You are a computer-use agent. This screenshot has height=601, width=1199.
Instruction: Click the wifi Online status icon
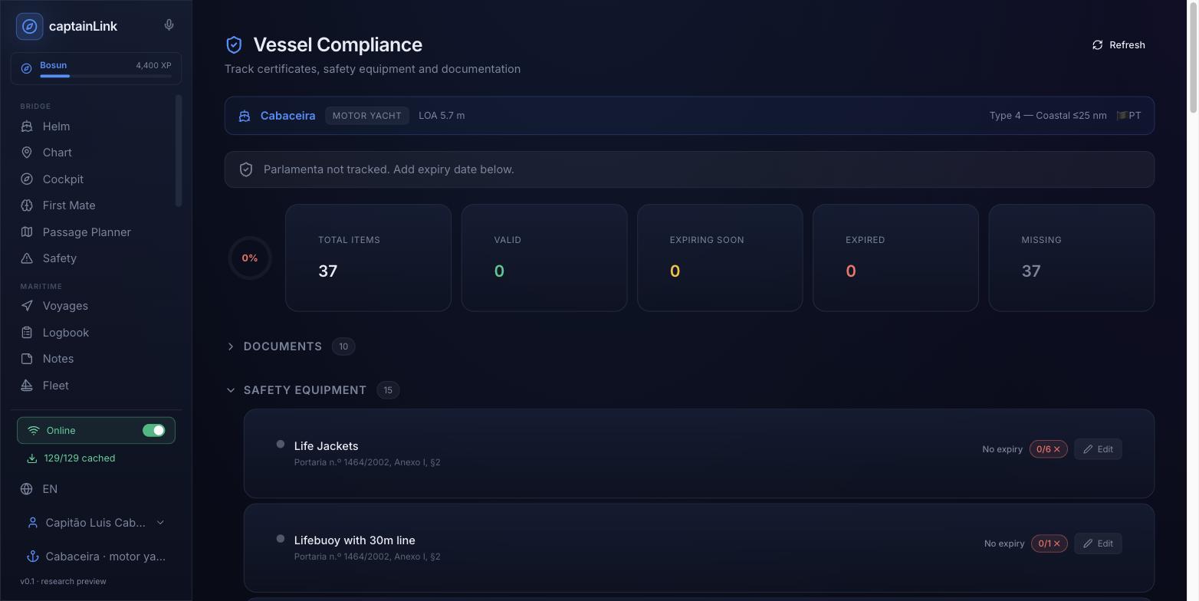34,431
